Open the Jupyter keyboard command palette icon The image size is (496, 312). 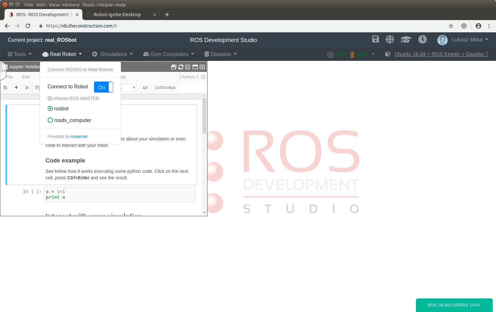(145, 88)
